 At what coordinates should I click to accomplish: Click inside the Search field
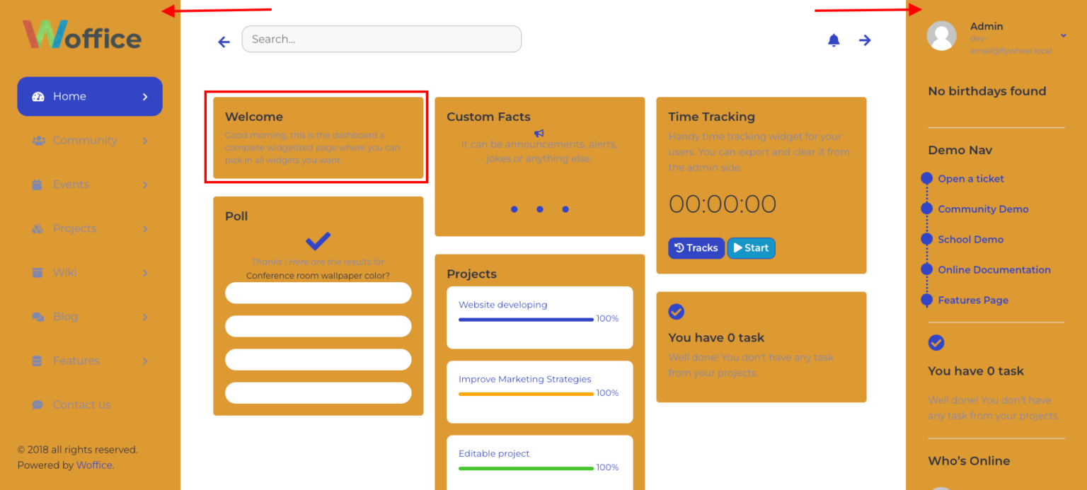coord(381,39)
